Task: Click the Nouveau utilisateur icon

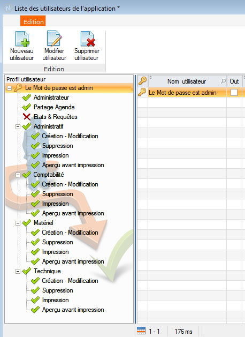Action: (x=22, y=39)
